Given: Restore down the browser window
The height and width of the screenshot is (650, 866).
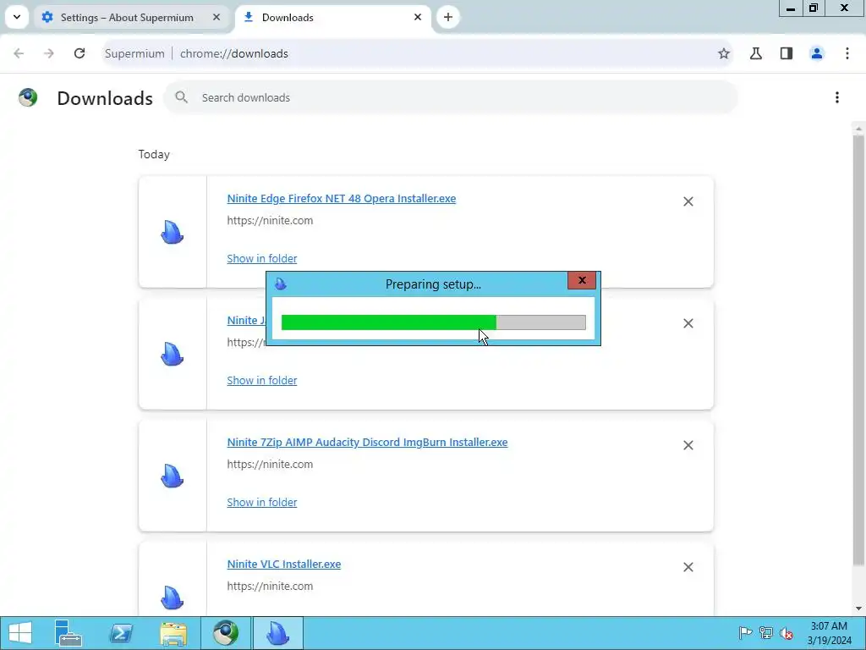Looking at the screenshot, I should click(x=814, y=8).
